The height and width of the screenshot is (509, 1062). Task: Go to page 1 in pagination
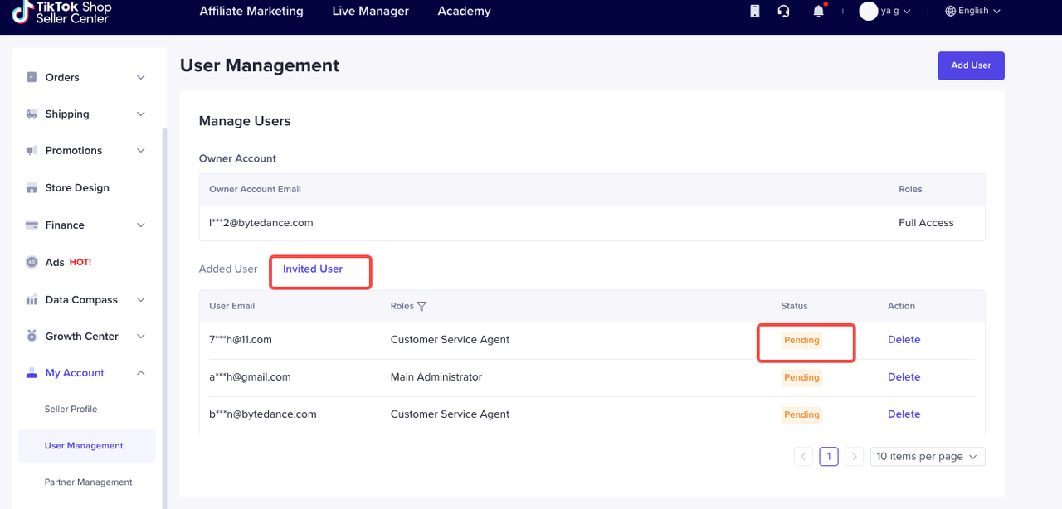point(828,456)
